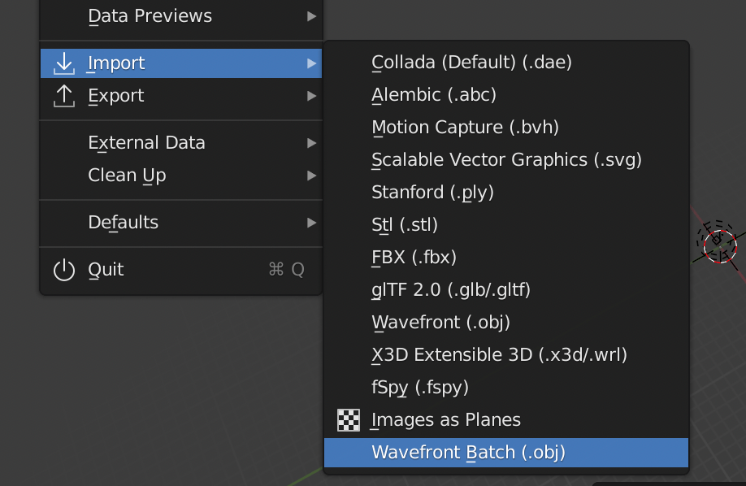The width and height of the screenshot is (746, 486).
Task: Select Alembic (.abc) import option
Action: pyautogui.click(x=432, y=94)
